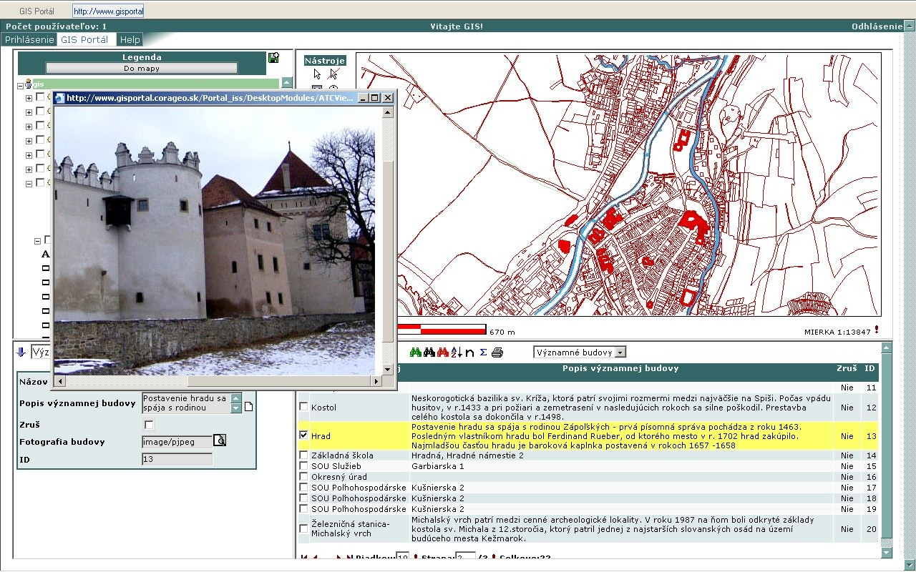This screenshot has width=916, height=572.
Task: Click the red exclamation icon beside MIERKA
Action: [x=877, y=330]
